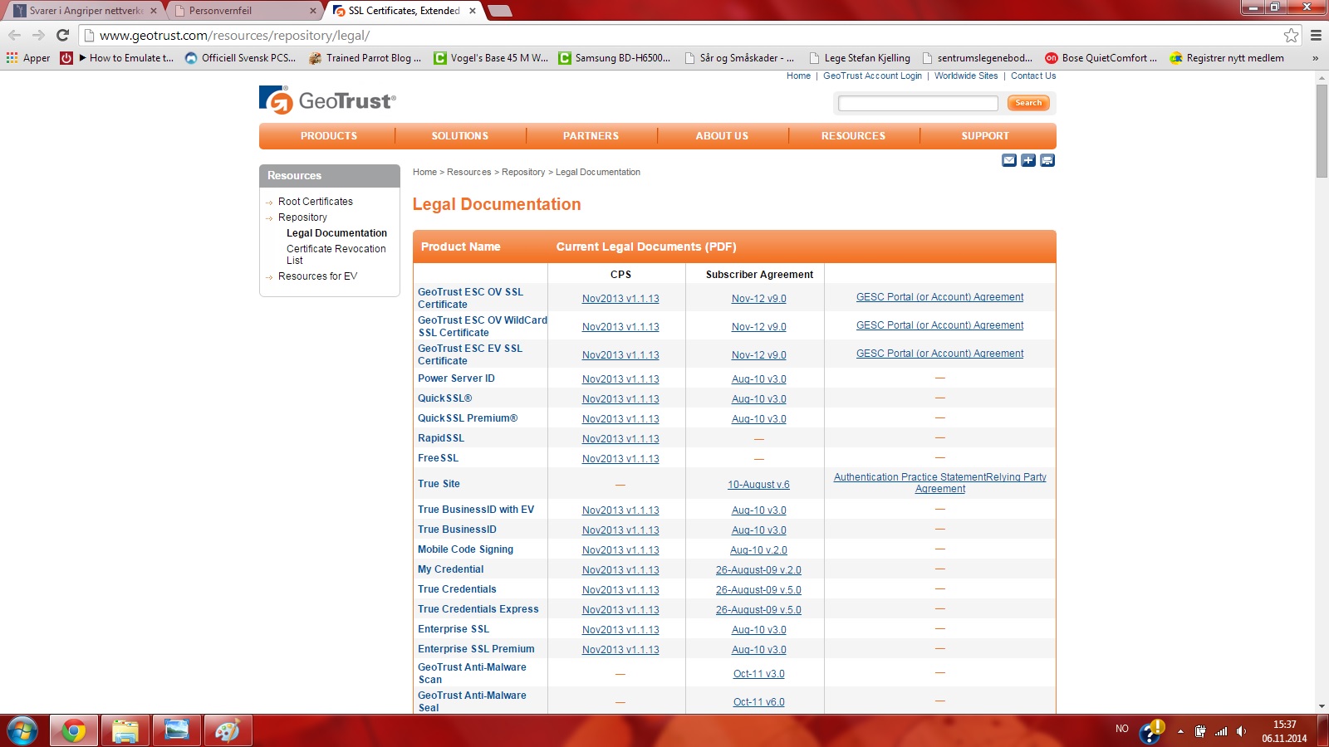Open the SOLUTIONS navigation menu
This screenshot has height=747, width=1329.
click(460, 136)
